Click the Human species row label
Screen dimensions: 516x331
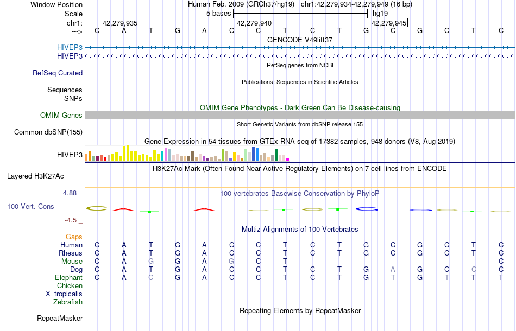tap(71, 245)
